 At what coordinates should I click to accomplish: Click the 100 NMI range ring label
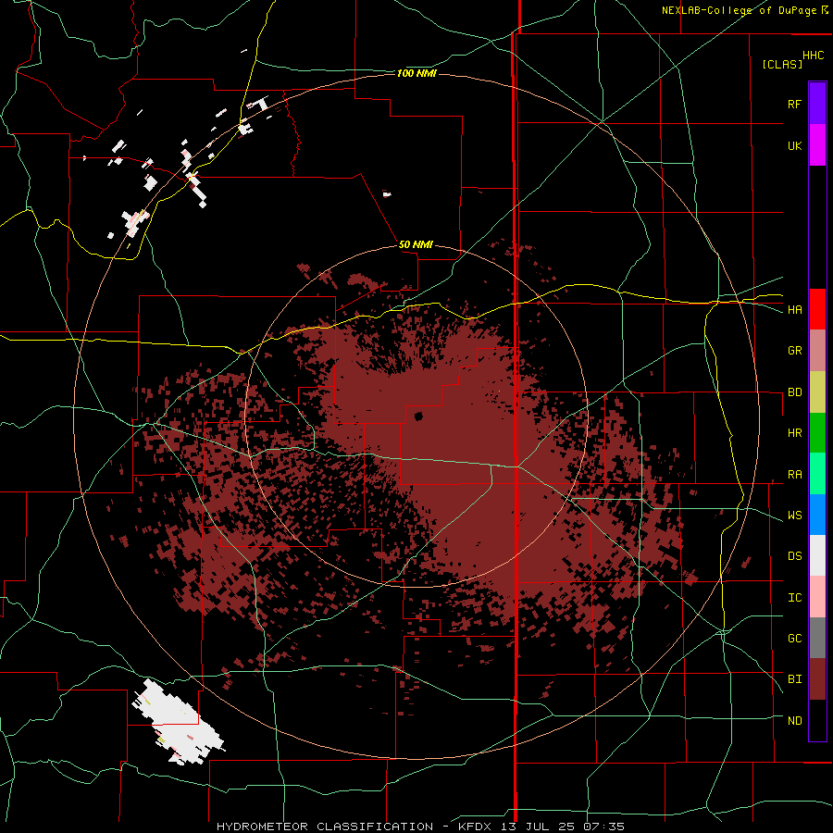[416, 73]
